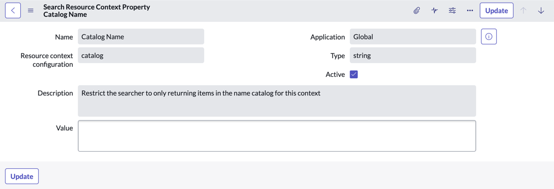Click the Update button in header

coord(496,11)
